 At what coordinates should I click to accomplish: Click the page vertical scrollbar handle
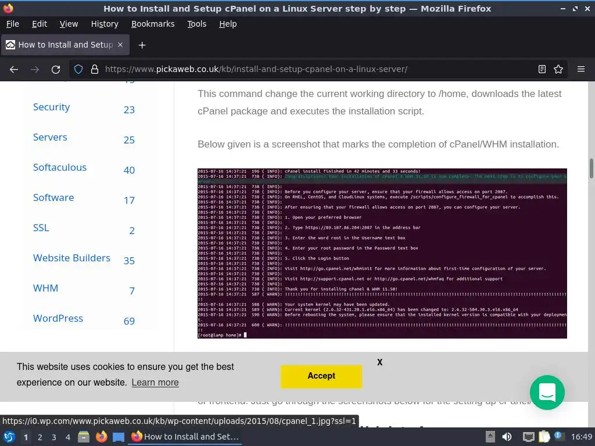[591, 168]
